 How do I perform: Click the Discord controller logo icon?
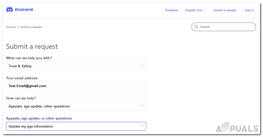[x=9, y=10]
